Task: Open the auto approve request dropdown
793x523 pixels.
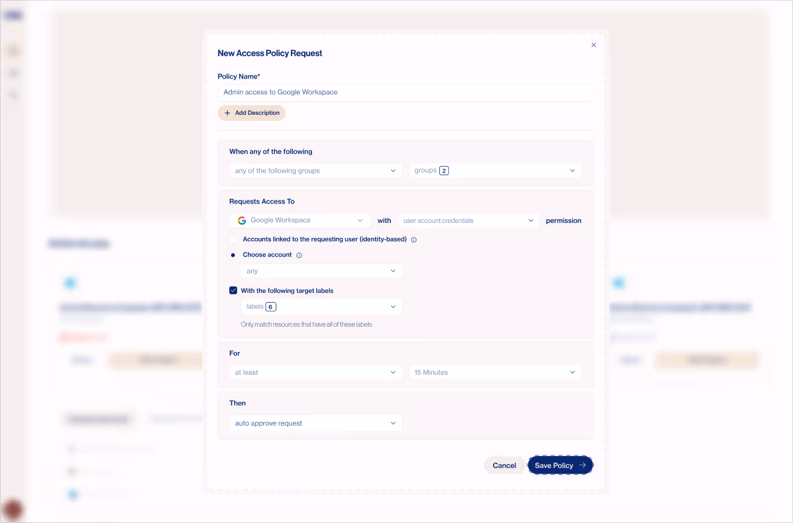Action: (x=316, y=423)
